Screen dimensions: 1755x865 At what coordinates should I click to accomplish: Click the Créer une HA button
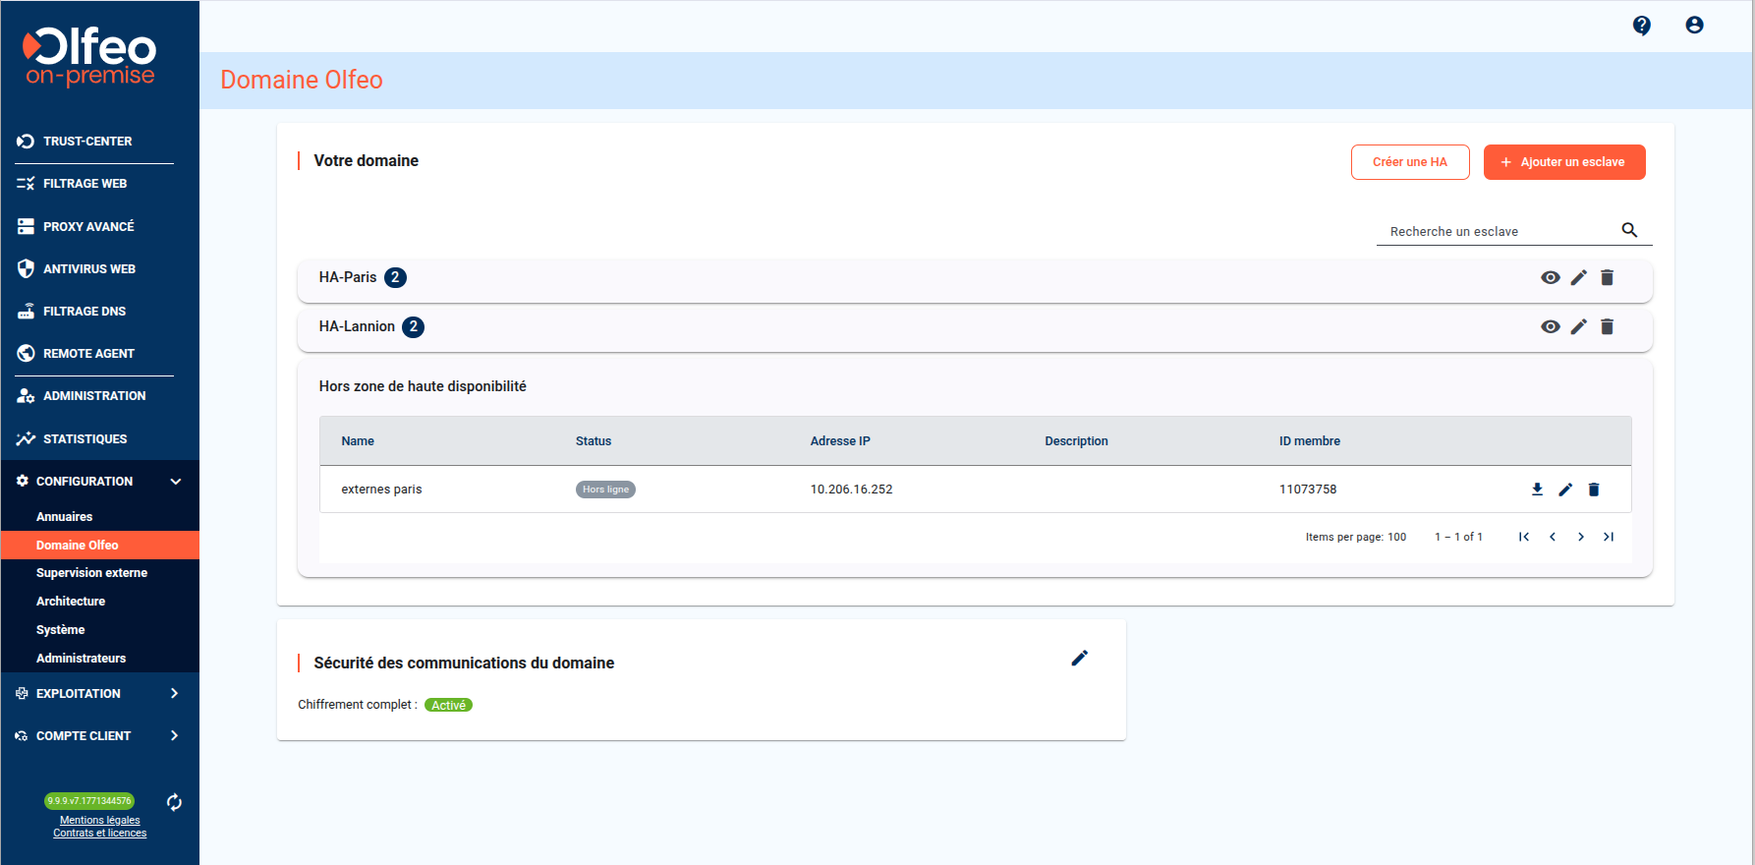[1409, 162]
